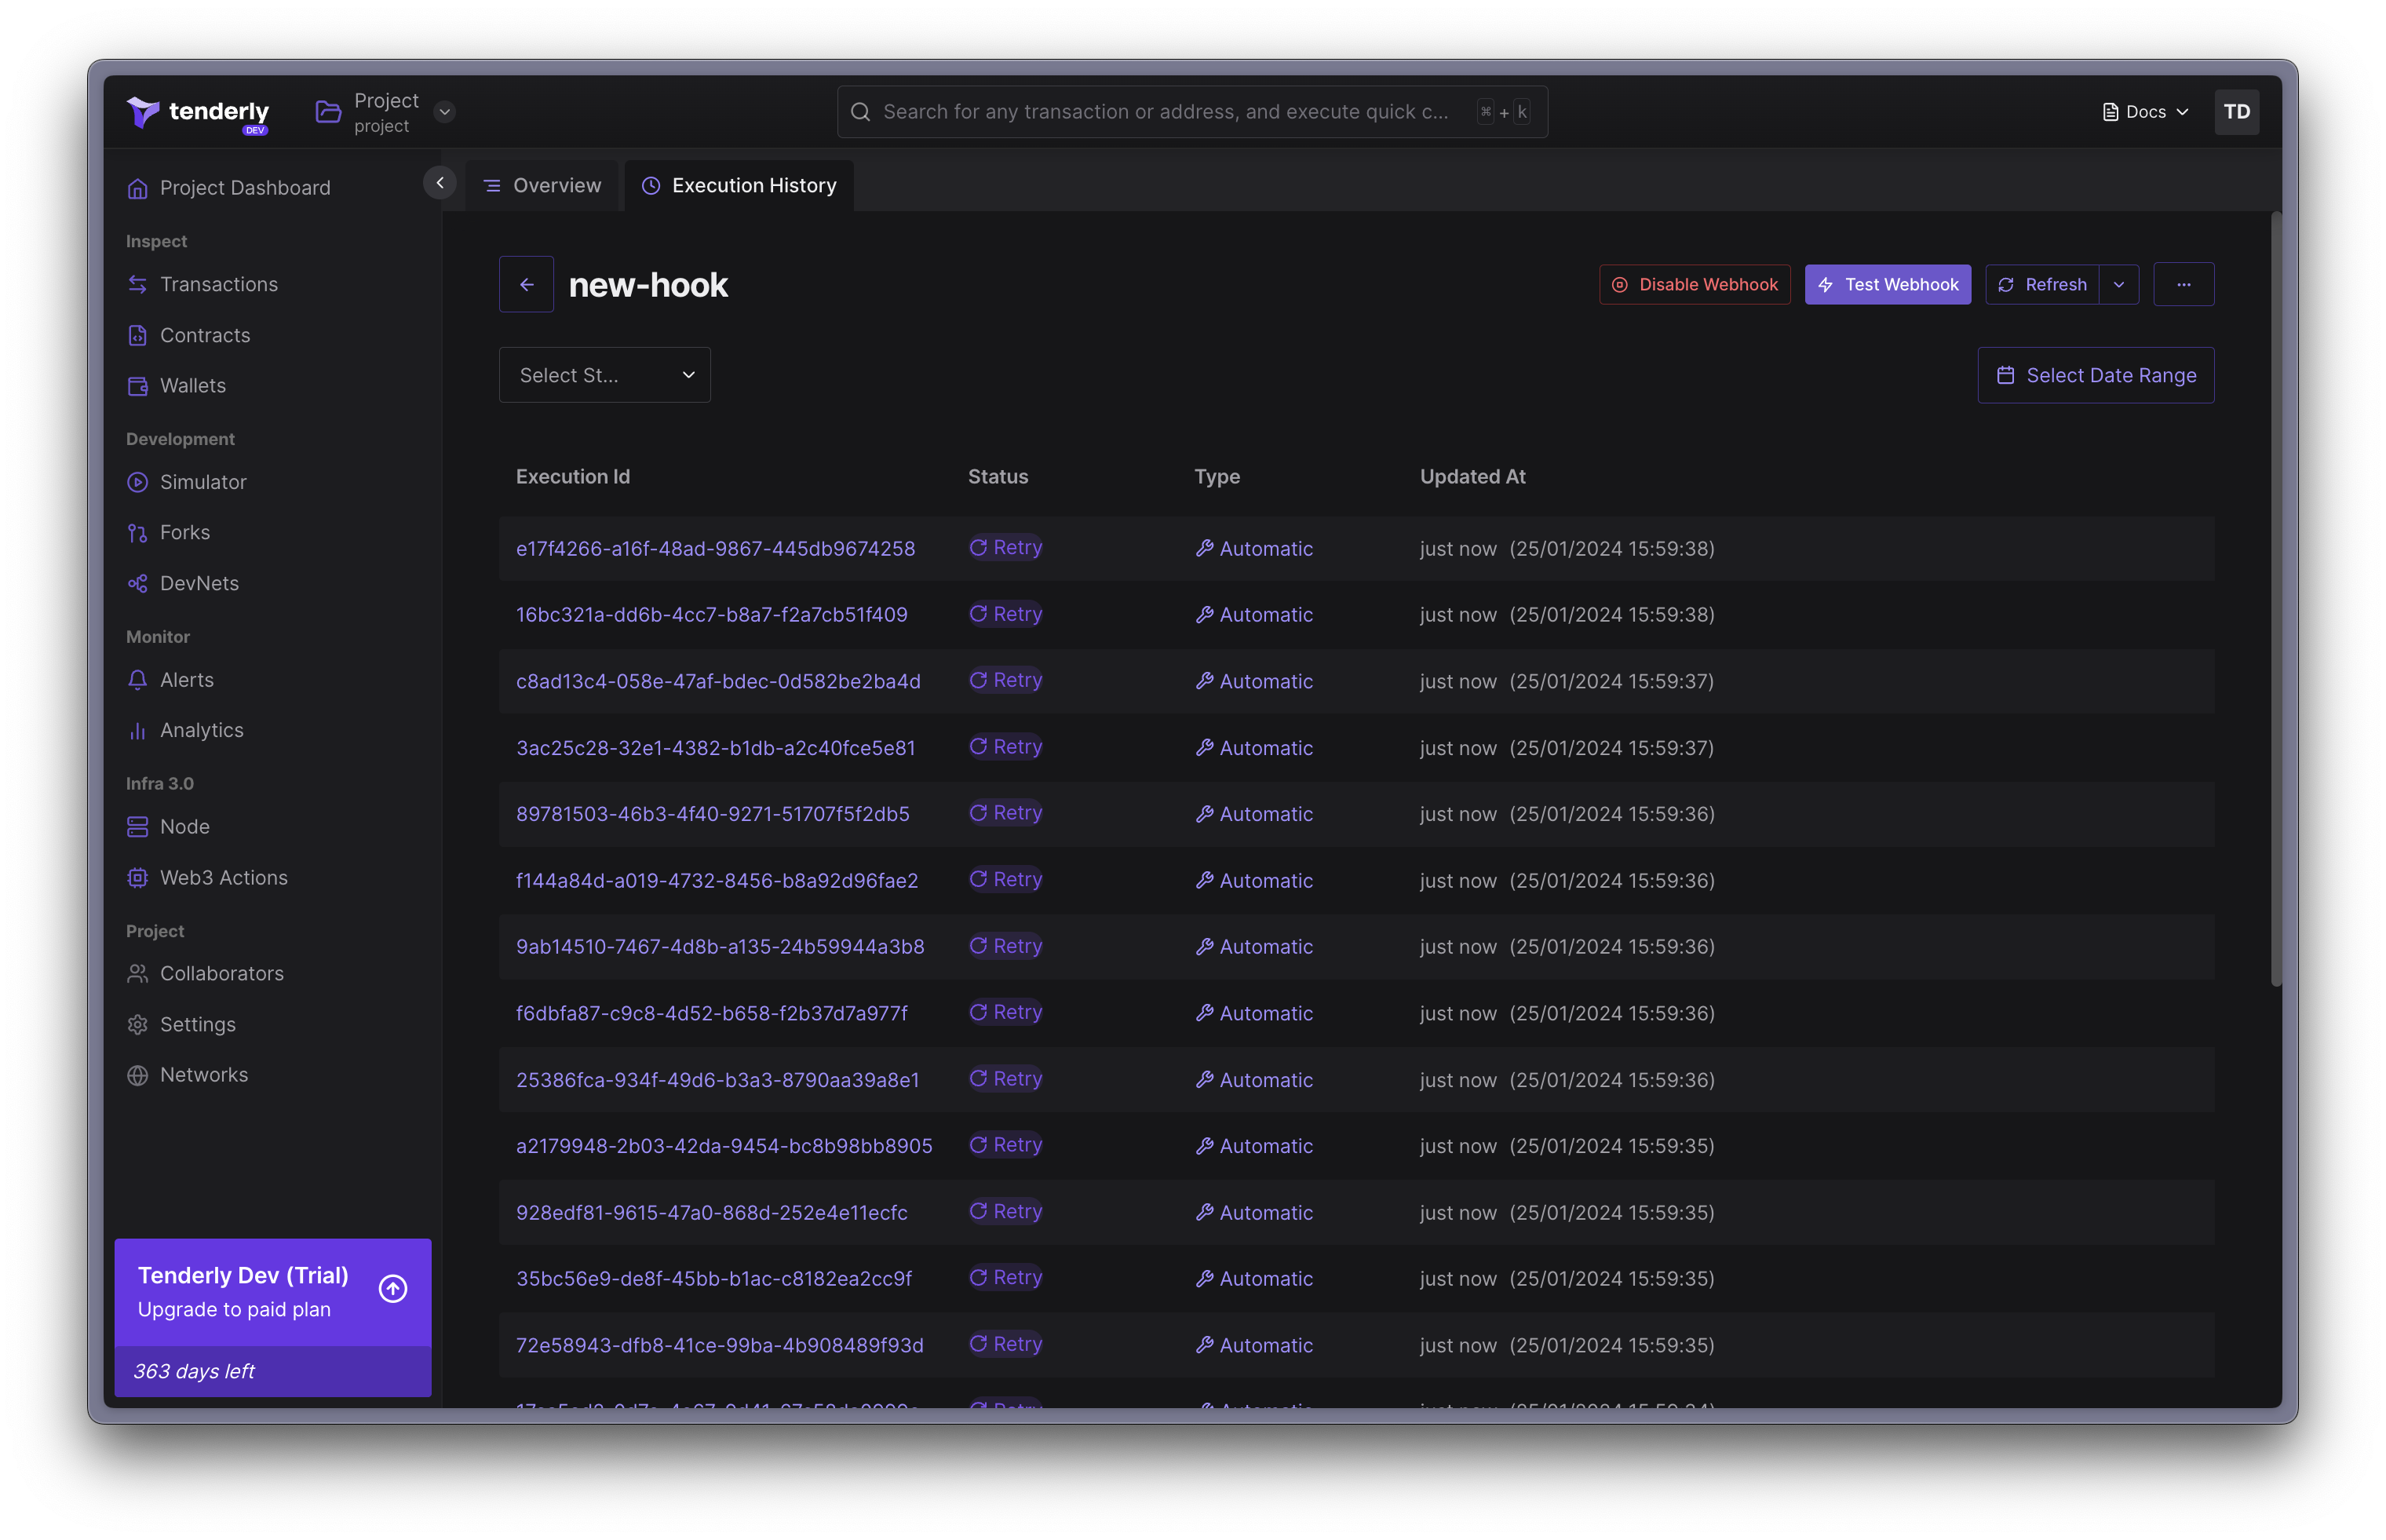This screenshot has width=2386, height=1540.
Task: Open the Docs dropdown
Action: (2146, 112)
